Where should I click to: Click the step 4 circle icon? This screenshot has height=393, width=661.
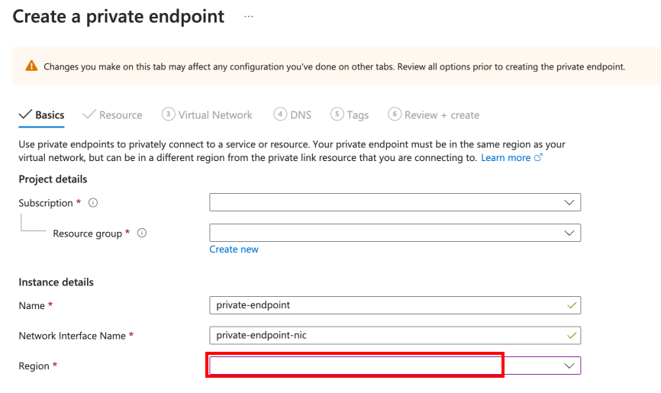[280, 114]
